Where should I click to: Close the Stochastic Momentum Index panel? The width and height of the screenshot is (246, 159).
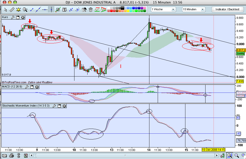64,106
